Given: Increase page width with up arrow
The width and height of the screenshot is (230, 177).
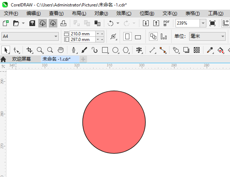Looking at the screenshot, I should pyautogui.click(x=102, y=34).
